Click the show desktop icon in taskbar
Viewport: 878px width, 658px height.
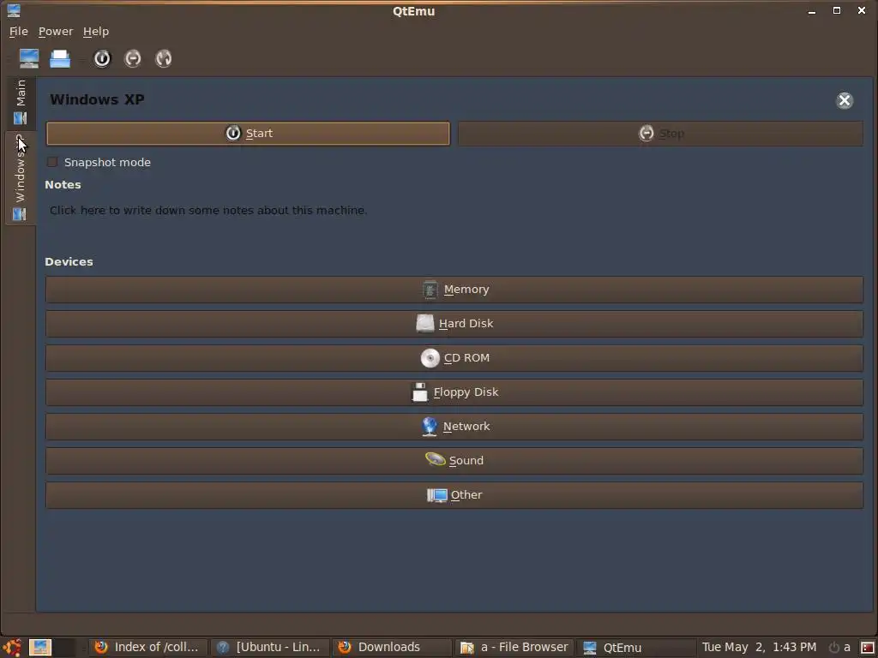click(40, 648)
